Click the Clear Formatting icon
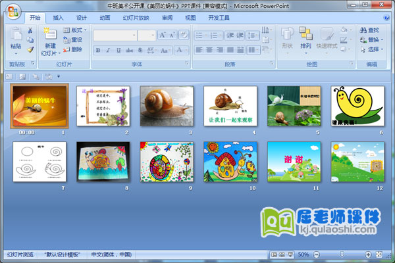 [184, 36]
